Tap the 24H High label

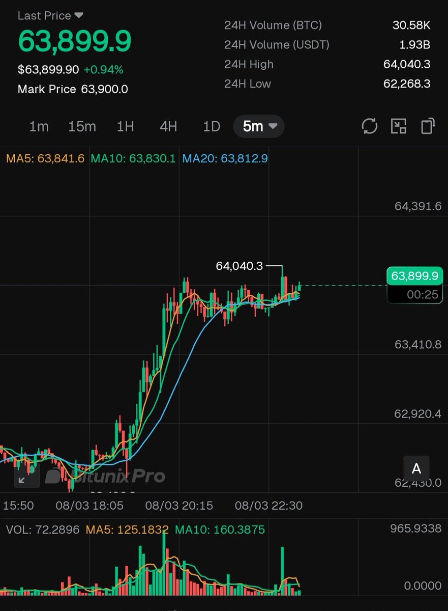(x=249, y=64)
